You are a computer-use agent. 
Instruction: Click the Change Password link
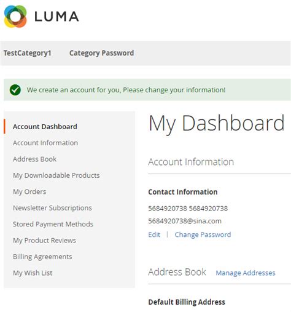tap(203, 234)
